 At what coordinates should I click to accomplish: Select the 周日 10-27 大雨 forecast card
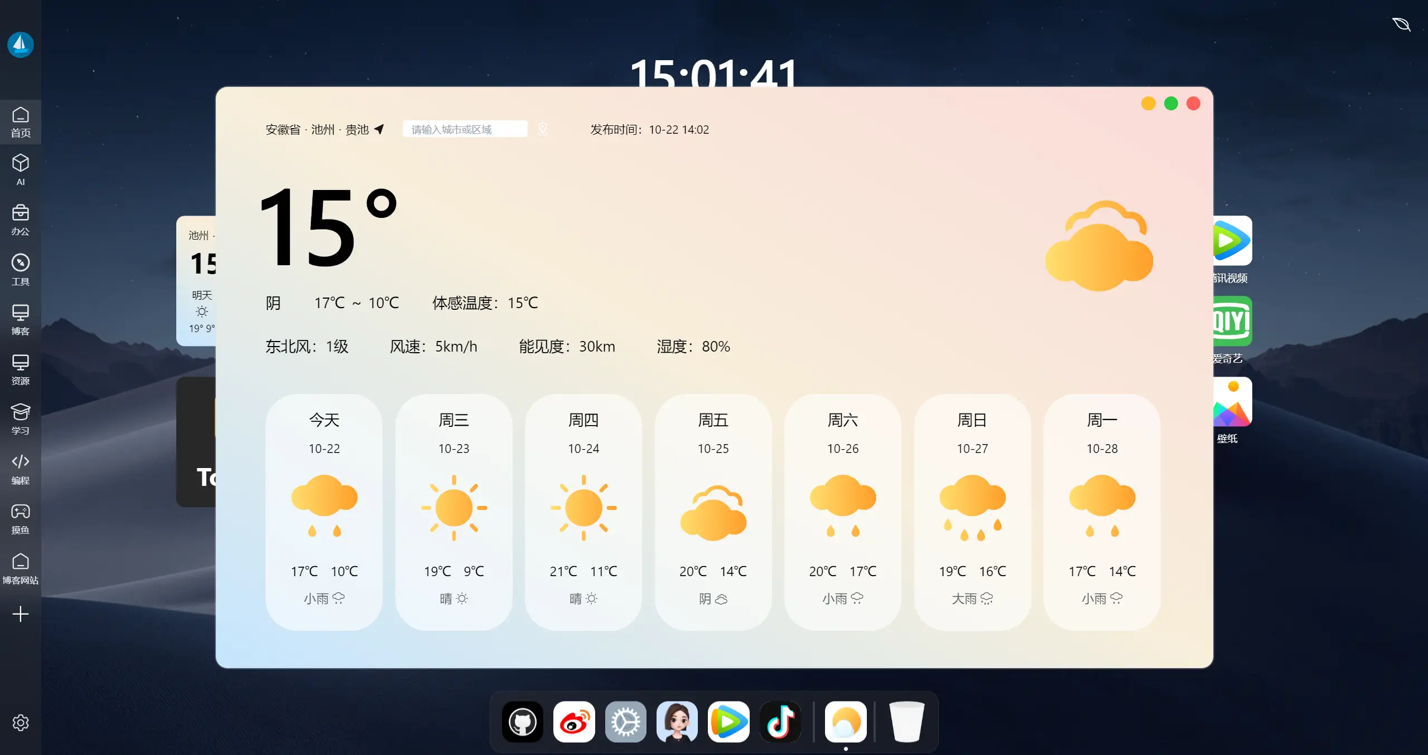[972, 512]
